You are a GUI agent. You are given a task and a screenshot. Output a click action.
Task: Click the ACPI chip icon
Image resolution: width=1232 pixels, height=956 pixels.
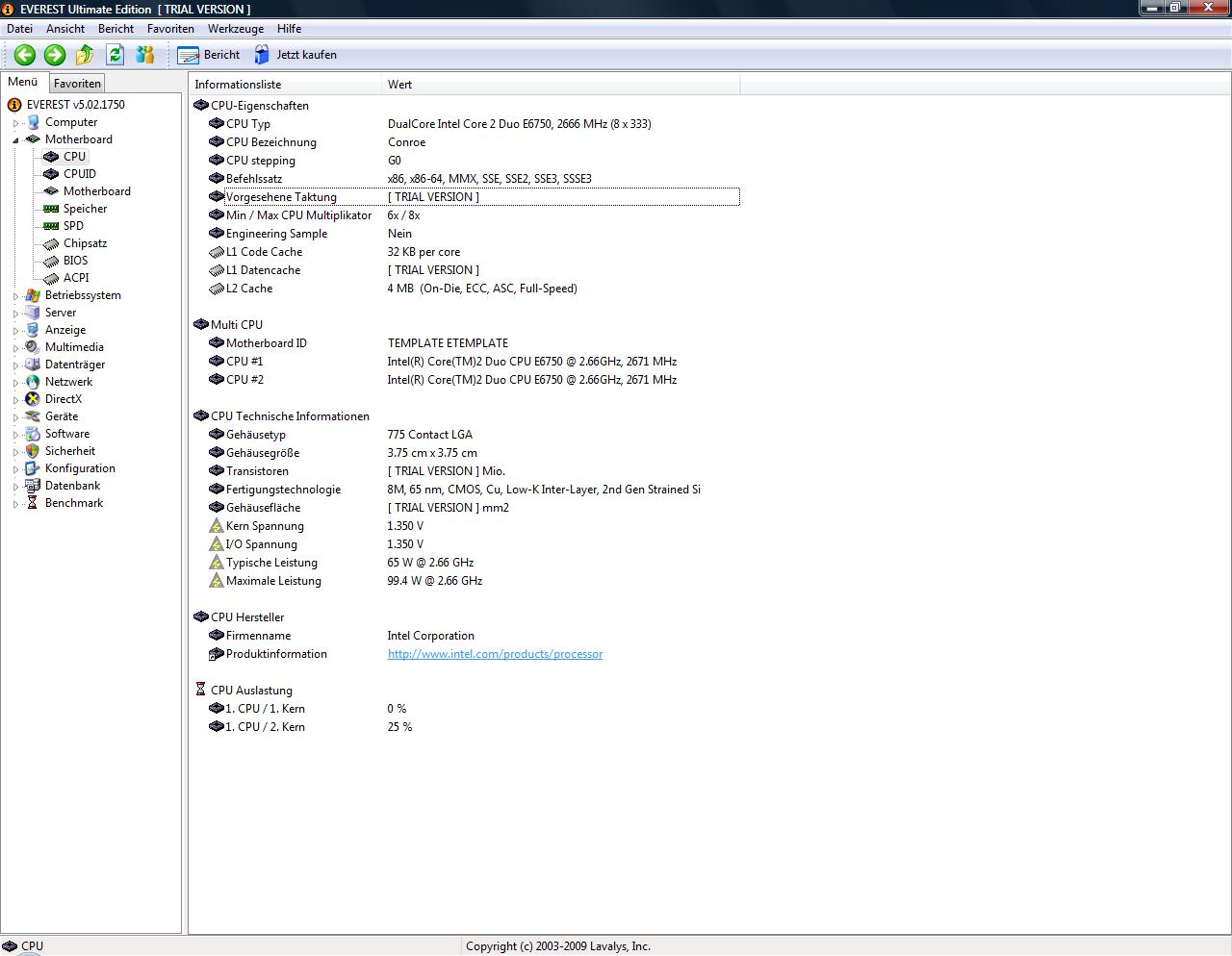pyautogui.click(x=51, y=278)
